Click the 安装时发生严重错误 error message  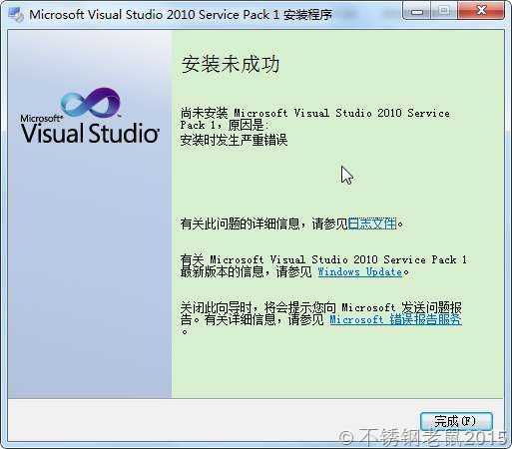pos(234,140)
